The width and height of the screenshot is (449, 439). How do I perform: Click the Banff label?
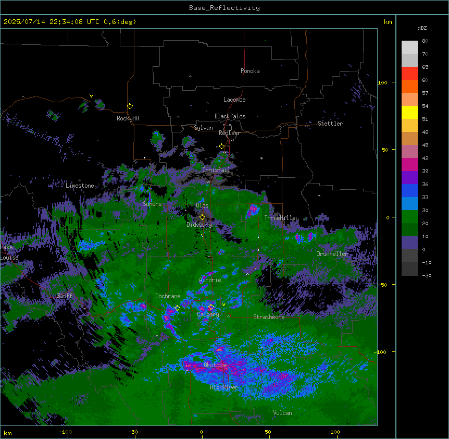(65, 296)
